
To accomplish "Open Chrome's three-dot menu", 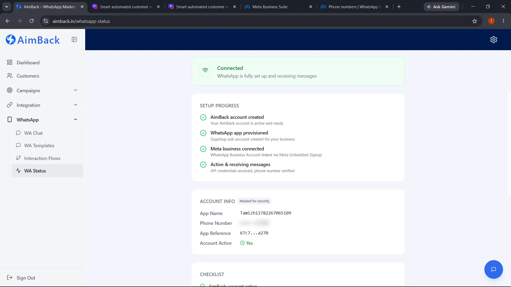I will (x=503, y=21).
